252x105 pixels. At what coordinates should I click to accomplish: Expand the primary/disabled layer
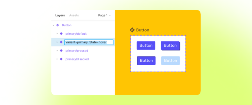[57, 59]
